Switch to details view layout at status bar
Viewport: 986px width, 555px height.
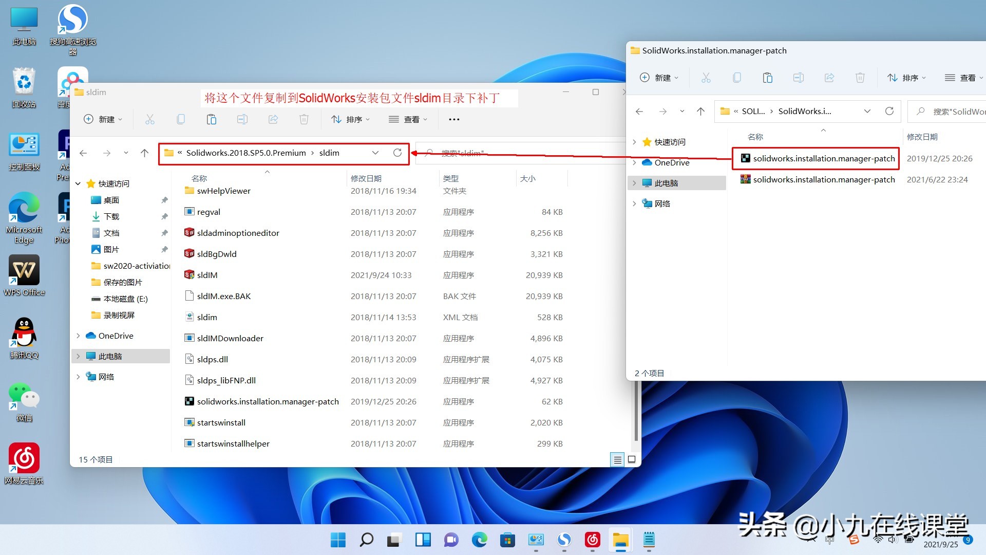pyautogui.click(x=617, y=459)
